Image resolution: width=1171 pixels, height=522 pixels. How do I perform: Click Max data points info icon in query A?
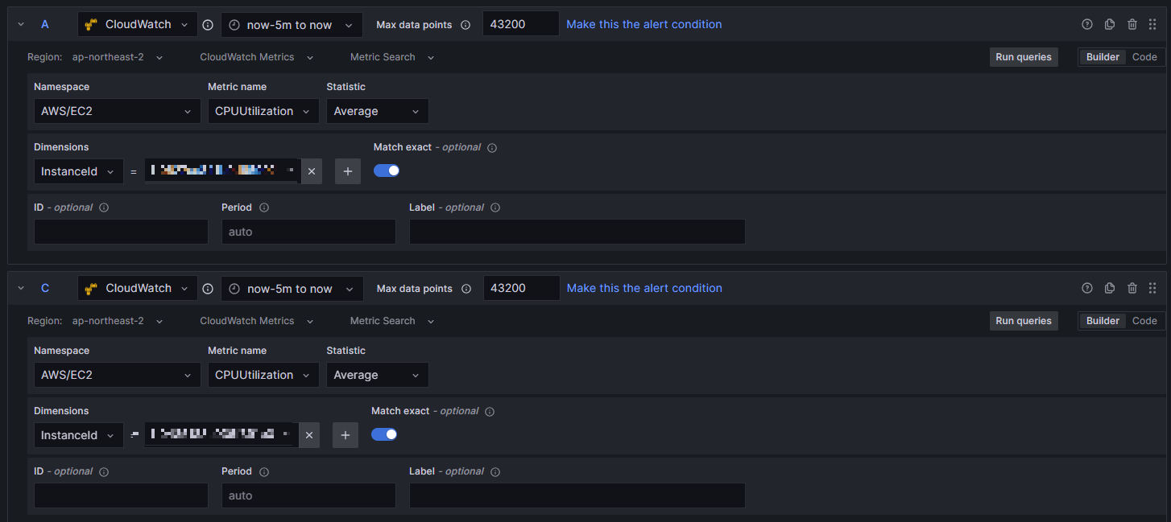coord(466,25)
